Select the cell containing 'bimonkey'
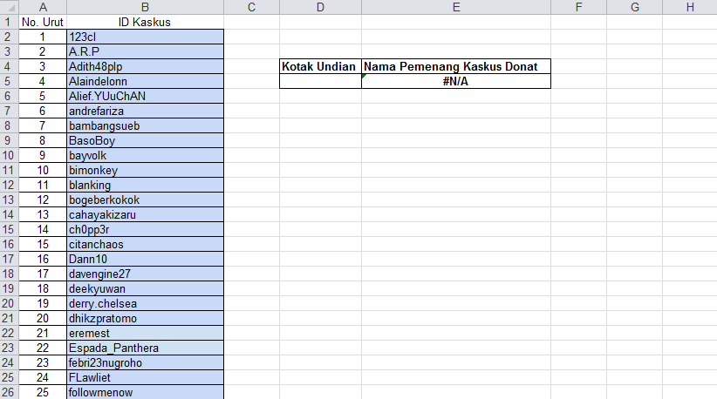 (x=145, y=170)
